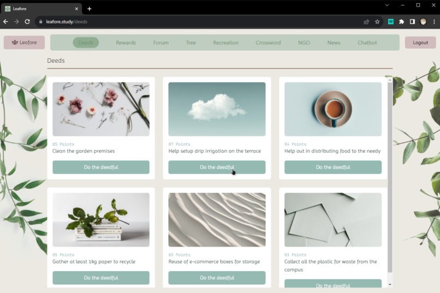Click the teal extension icon in toolbar
The image size is (440, 293).
click(x=391, y=22)
